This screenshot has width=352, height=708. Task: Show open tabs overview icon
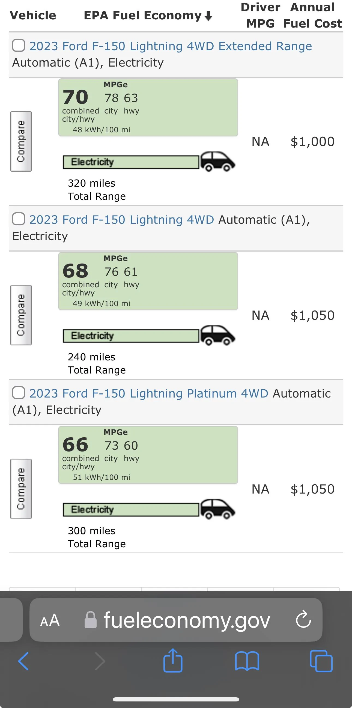(321, 661)
